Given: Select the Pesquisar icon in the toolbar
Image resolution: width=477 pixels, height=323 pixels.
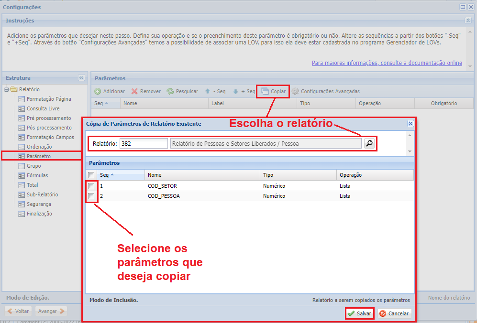Looking at the screenshot, I should pos(169,91).
